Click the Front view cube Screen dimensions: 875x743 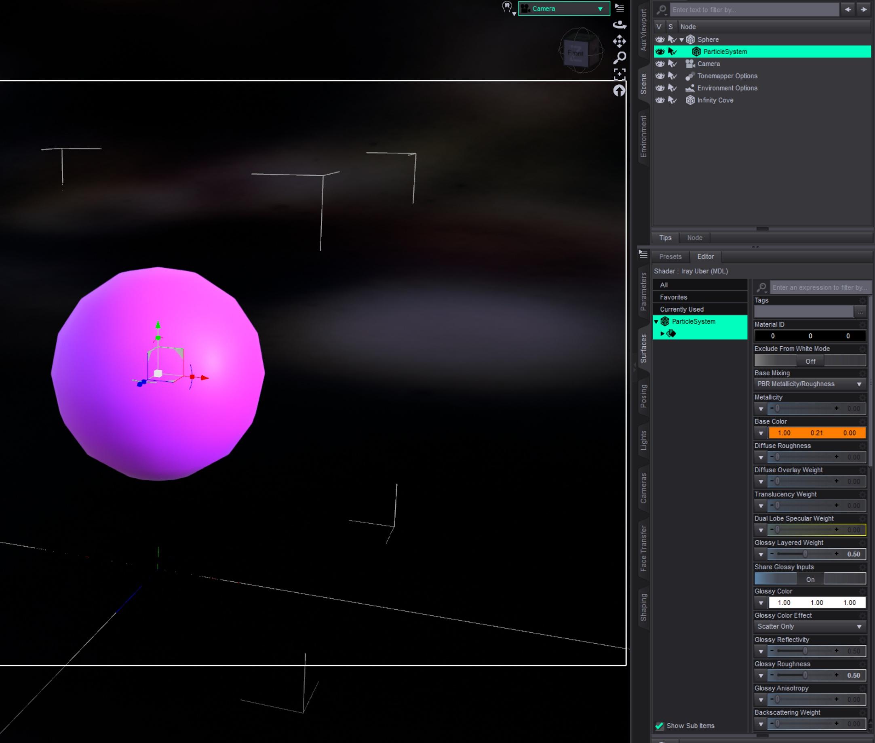[576, 53]
